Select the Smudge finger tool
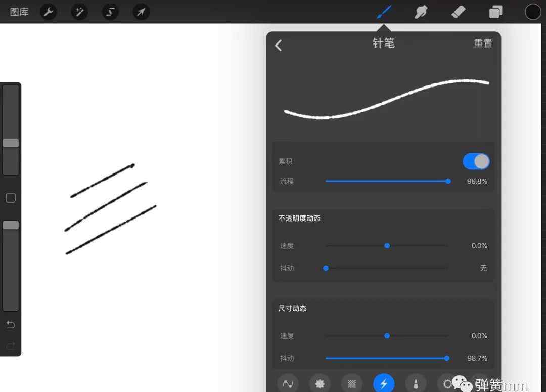This screenshot has height=392, width=546. (421, 12)
